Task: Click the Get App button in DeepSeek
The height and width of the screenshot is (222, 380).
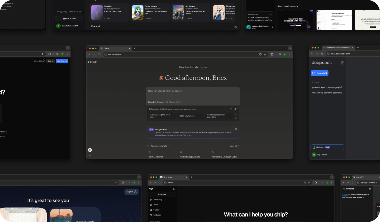Action: [327, 147]
